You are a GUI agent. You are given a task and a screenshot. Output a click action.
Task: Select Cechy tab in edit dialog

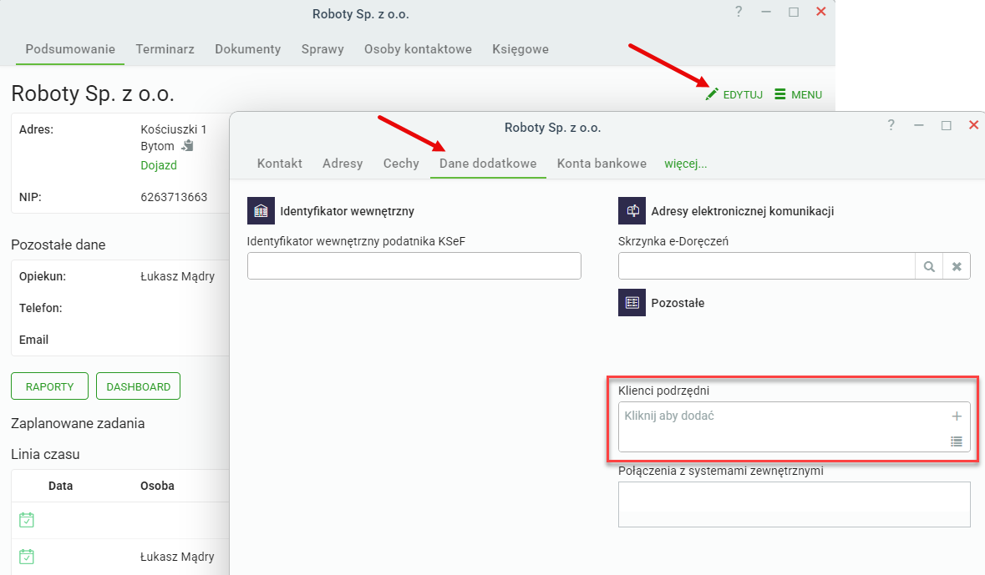coord(401,164)
